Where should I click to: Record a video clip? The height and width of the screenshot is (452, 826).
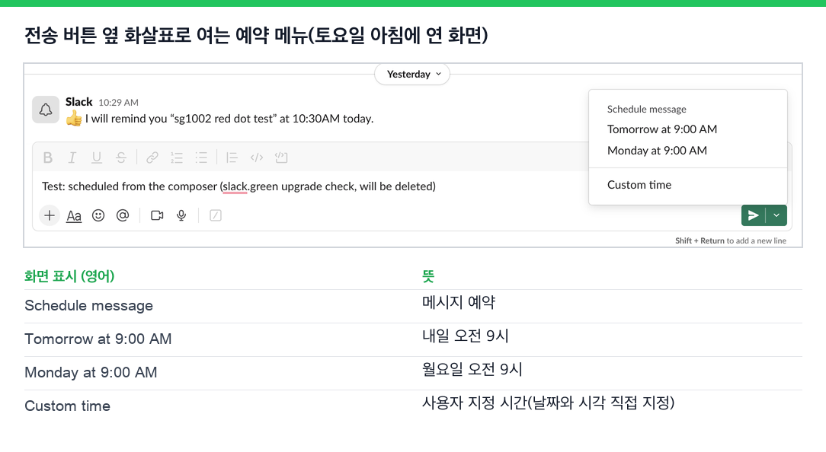pos(157,215)
